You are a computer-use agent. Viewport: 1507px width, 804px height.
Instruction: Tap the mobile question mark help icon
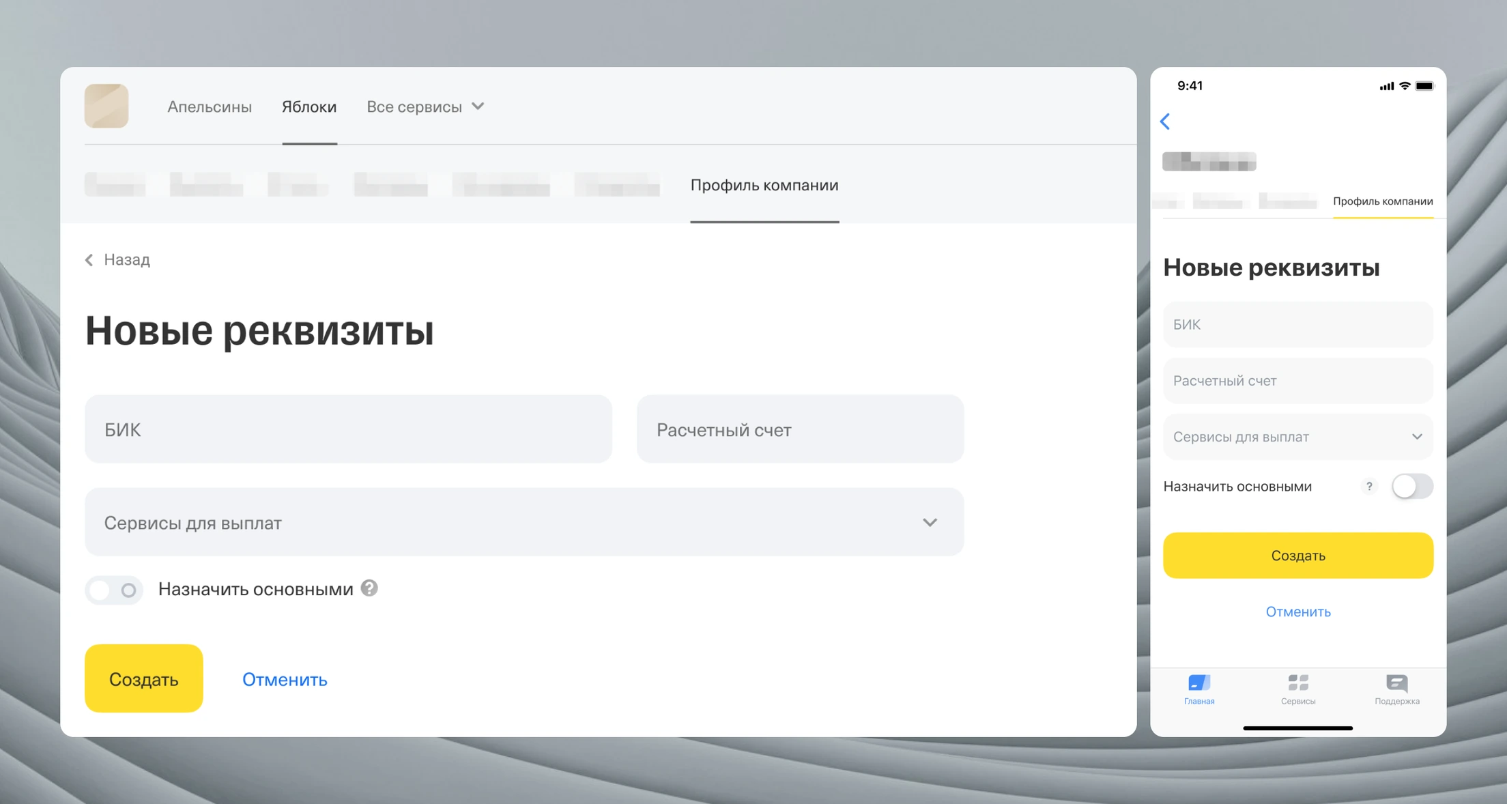pos(1369,486)
